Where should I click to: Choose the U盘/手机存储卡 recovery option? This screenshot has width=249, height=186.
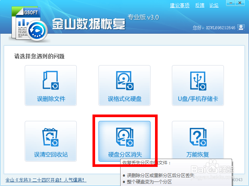pos(198,85)
